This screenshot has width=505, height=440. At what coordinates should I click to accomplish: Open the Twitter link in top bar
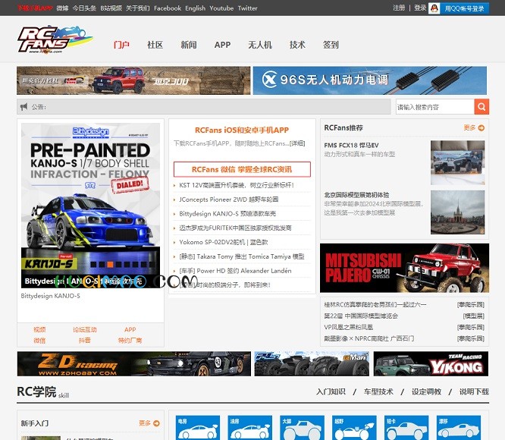tap(247, 8)
